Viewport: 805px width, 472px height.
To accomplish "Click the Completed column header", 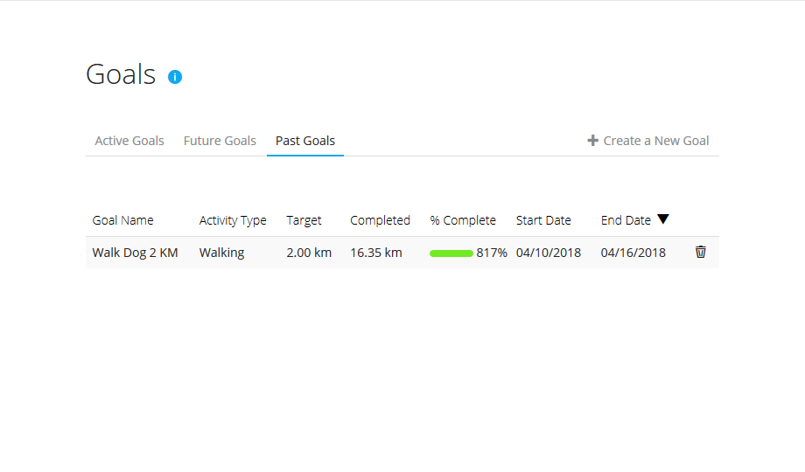I will (380, 220).
